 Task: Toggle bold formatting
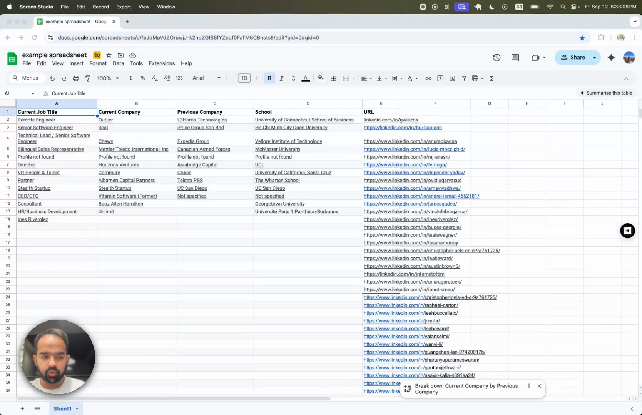269,78
